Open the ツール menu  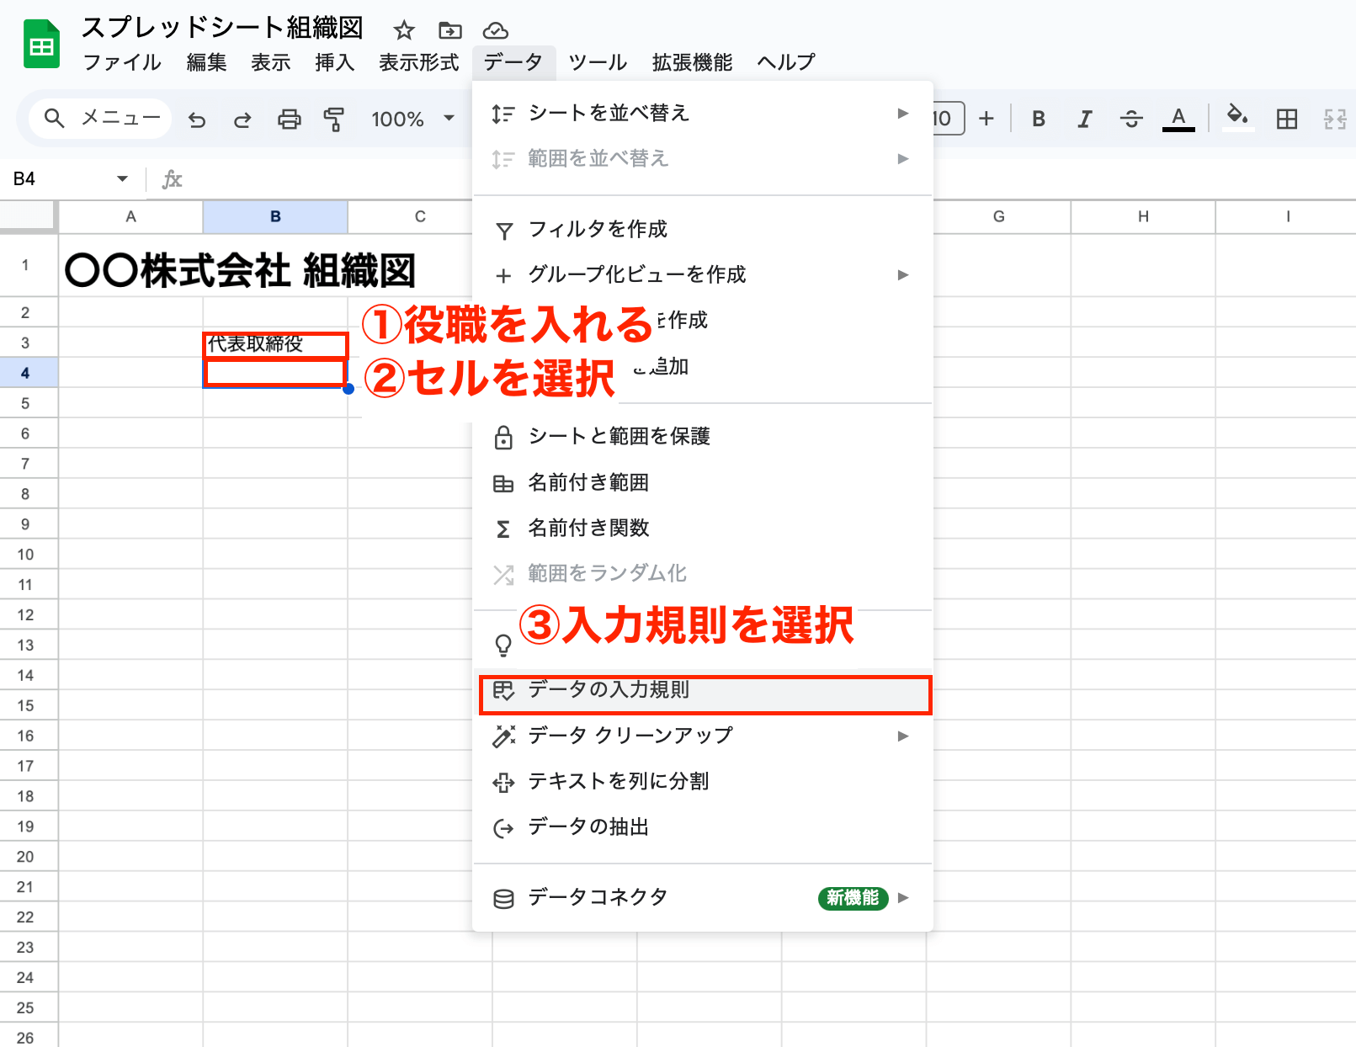click(x=598, y=61)
